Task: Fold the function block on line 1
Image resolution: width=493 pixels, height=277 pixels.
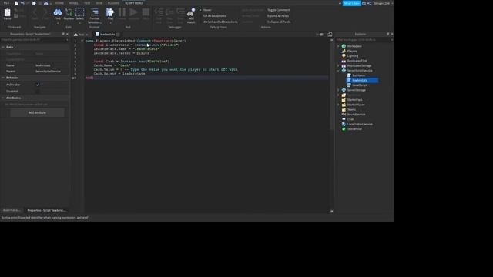Action: click(82, 41)
